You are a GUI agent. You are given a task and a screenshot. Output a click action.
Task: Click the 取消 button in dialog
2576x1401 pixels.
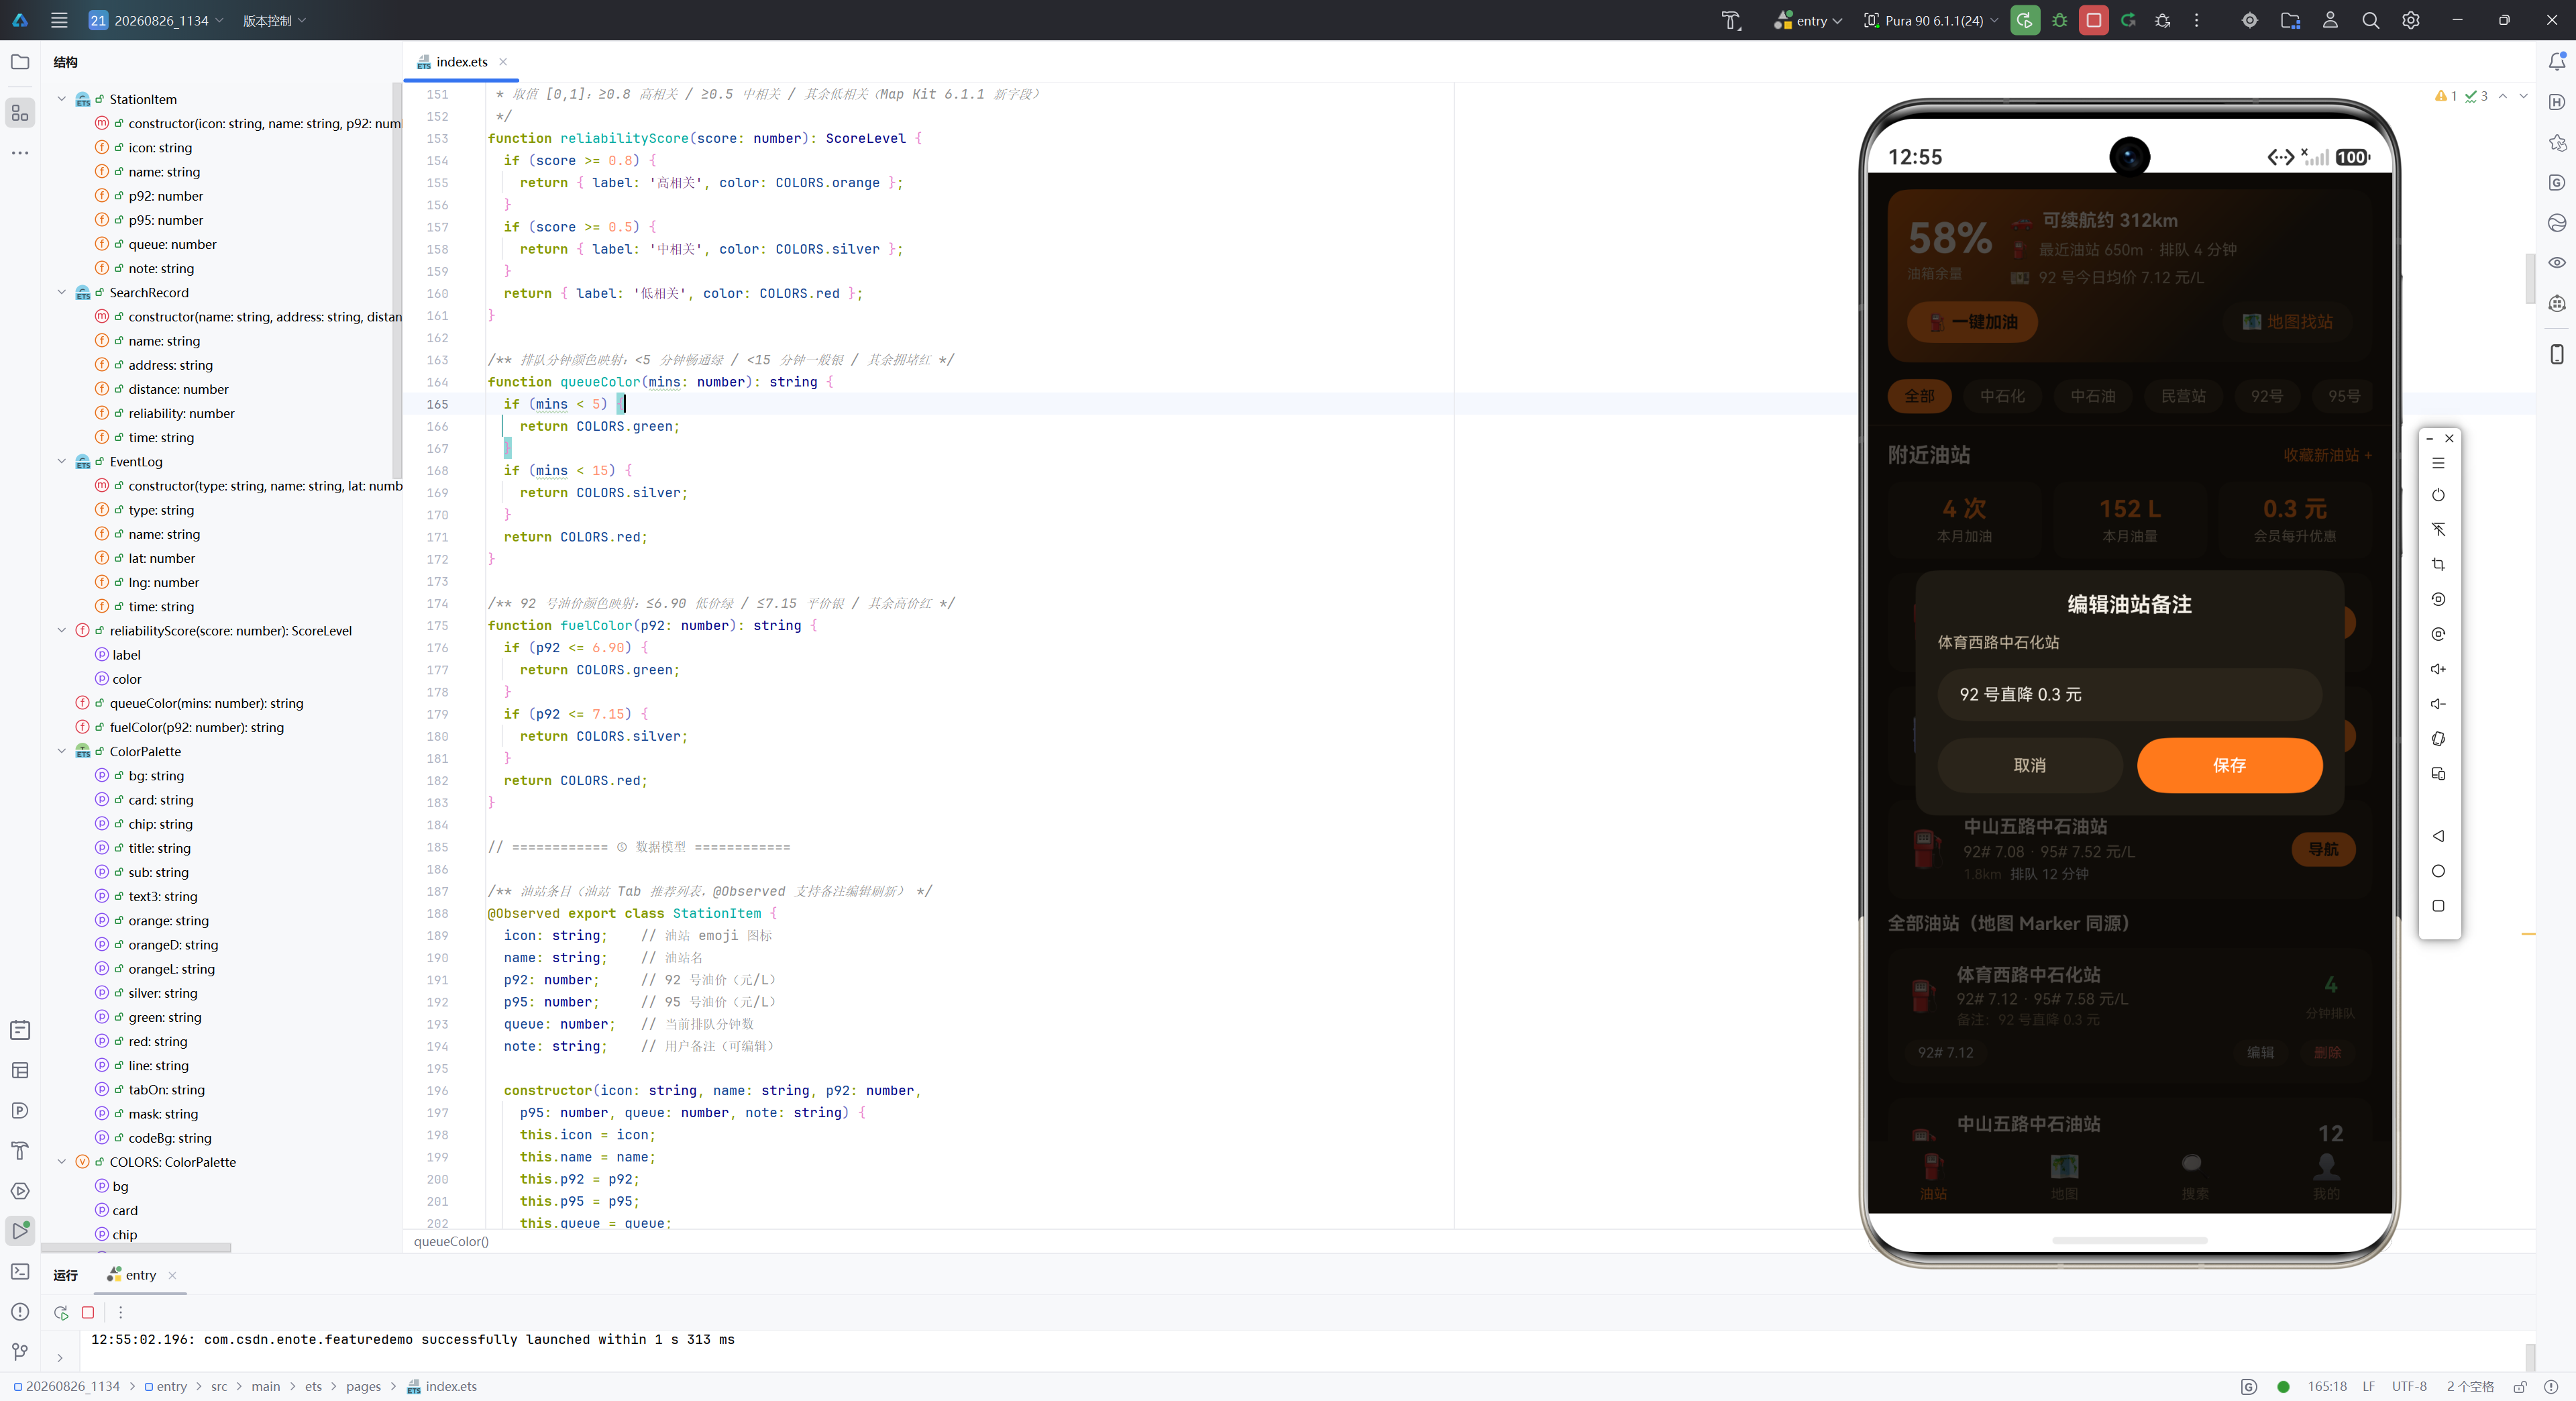(2029, 765)
